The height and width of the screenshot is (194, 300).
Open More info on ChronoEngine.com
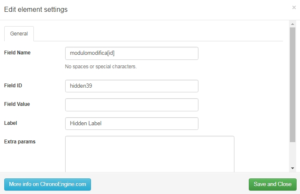click(47, 184)
